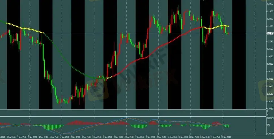Viewport: 274px width, 139px height.
Task: Click the 6 Nov 15:00 time label
Action: [x=118, y=137]
